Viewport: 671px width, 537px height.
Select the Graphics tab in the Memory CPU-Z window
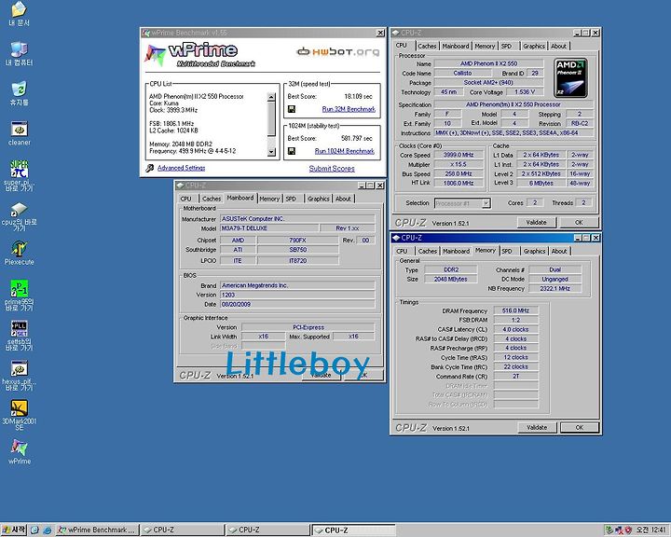click(534, 252)
